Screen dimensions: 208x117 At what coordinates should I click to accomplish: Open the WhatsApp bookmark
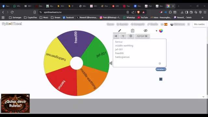(129, 18)
